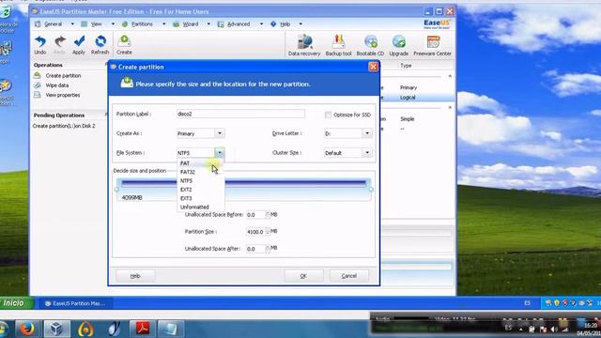Enable the Optimize for SSD checkbox
Image resolution: width=601 pixels, height=338 pixels.
click(328, 115)
